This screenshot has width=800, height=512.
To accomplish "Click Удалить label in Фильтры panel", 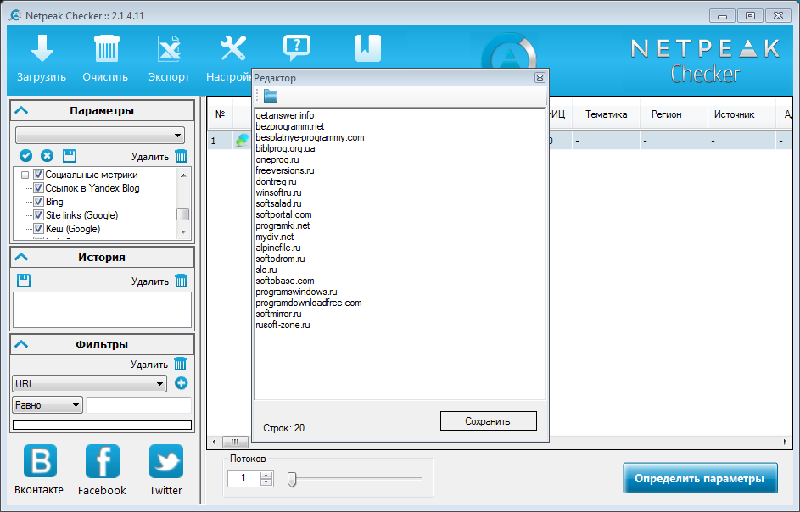I will pos(149,365).
